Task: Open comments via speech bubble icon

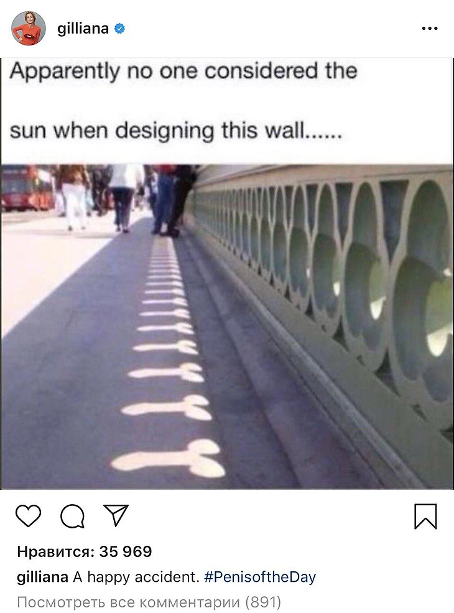Action: tap(72, 516)
